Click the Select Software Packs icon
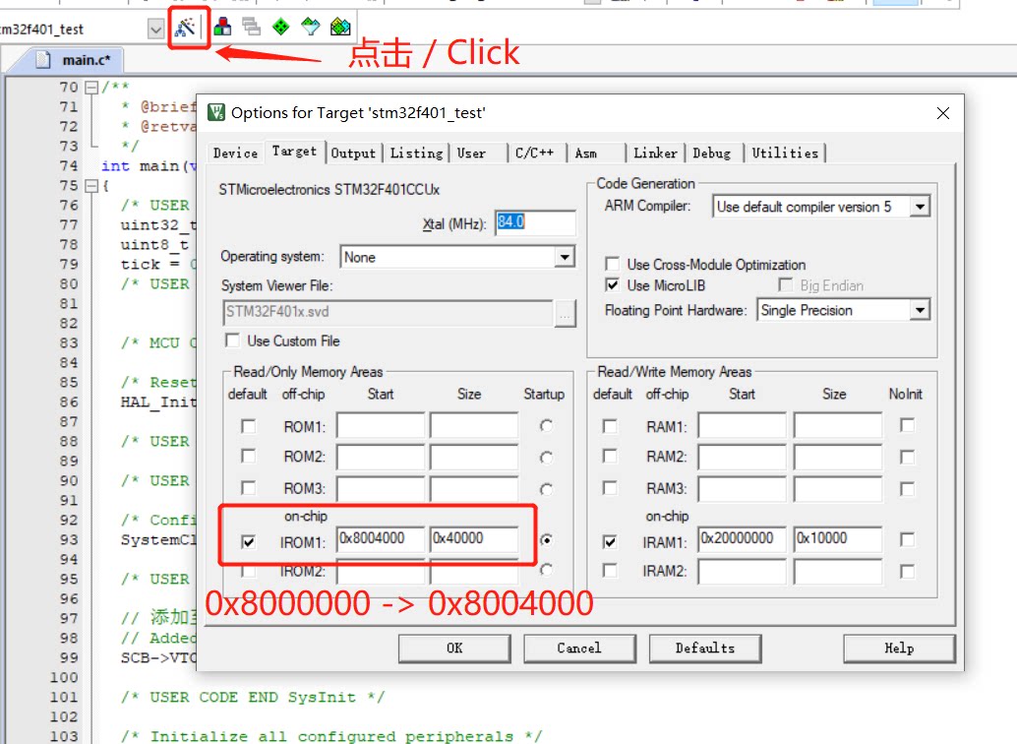1017x744 pixels. click(311, 28)
